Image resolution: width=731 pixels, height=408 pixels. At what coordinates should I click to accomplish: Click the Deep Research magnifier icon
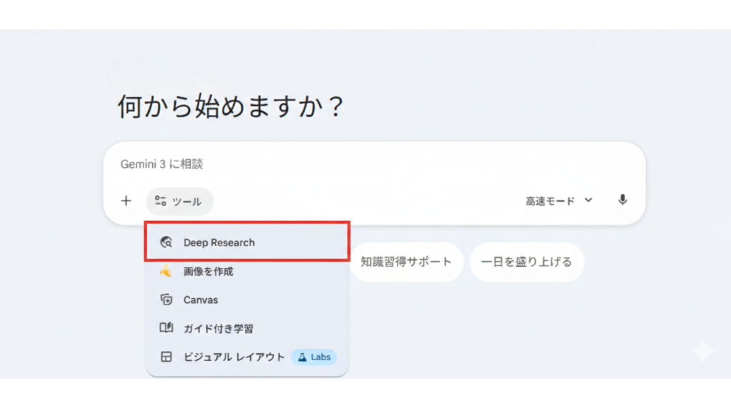pyautogui.click(x=166, y=243)
